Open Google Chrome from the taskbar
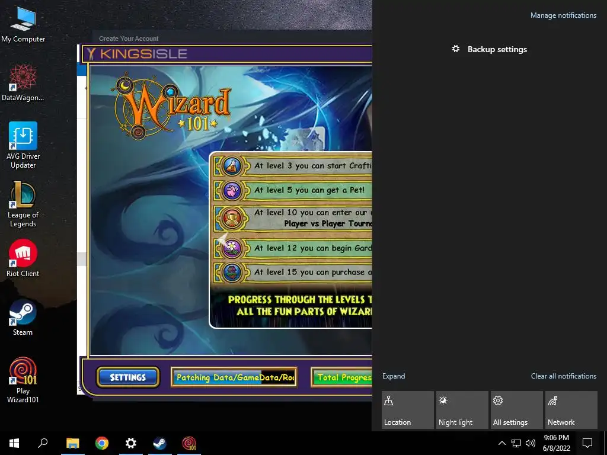 [x=102, y=443]
